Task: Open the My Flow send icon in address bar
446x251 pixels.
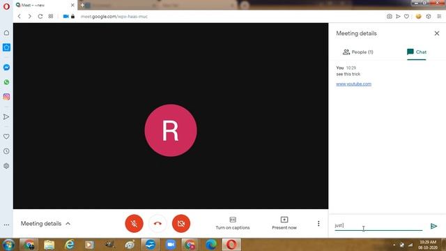Action: [x=398, y=17]
